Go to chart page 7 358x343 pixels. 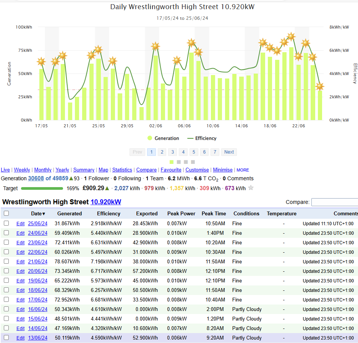(x=215, y=152)
